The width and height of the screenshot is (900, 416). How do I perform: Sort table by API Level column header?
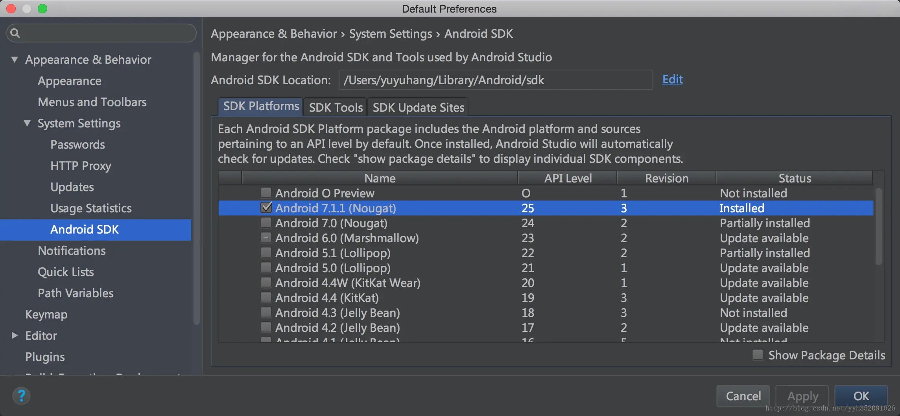point(568,178)
